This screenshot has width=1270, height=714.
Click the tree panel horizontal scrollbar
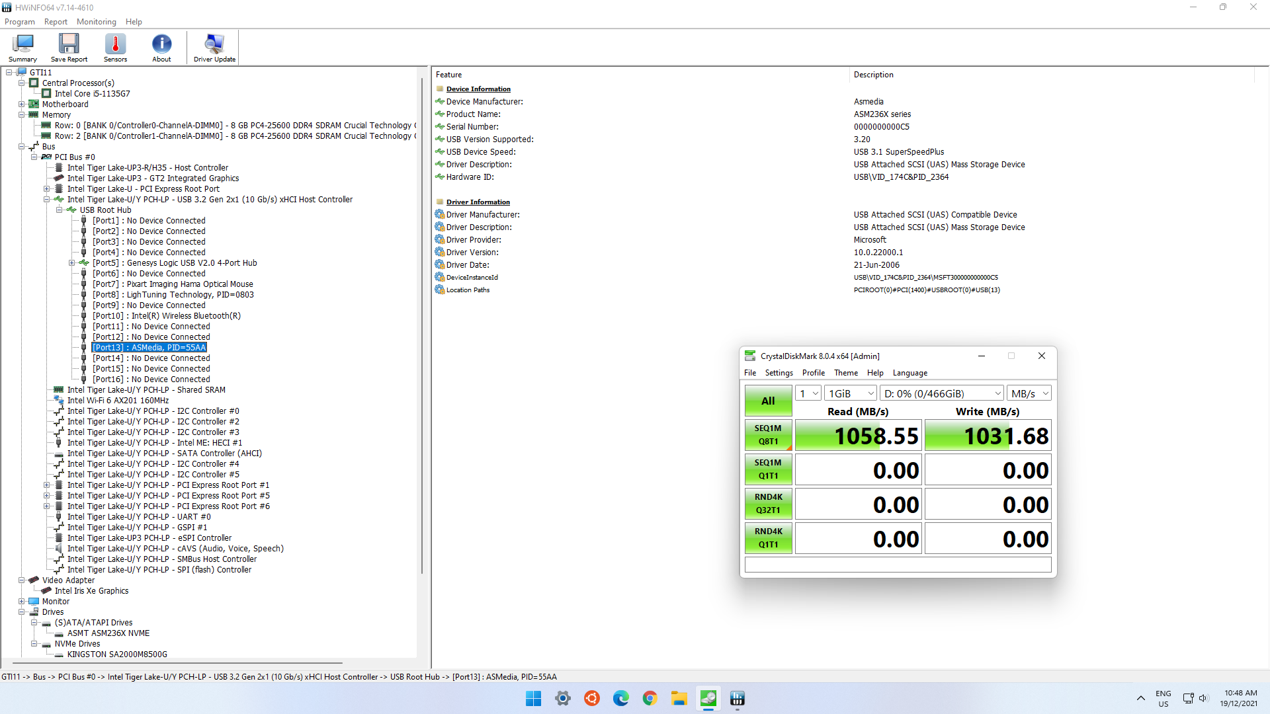[x=177, y=662]
